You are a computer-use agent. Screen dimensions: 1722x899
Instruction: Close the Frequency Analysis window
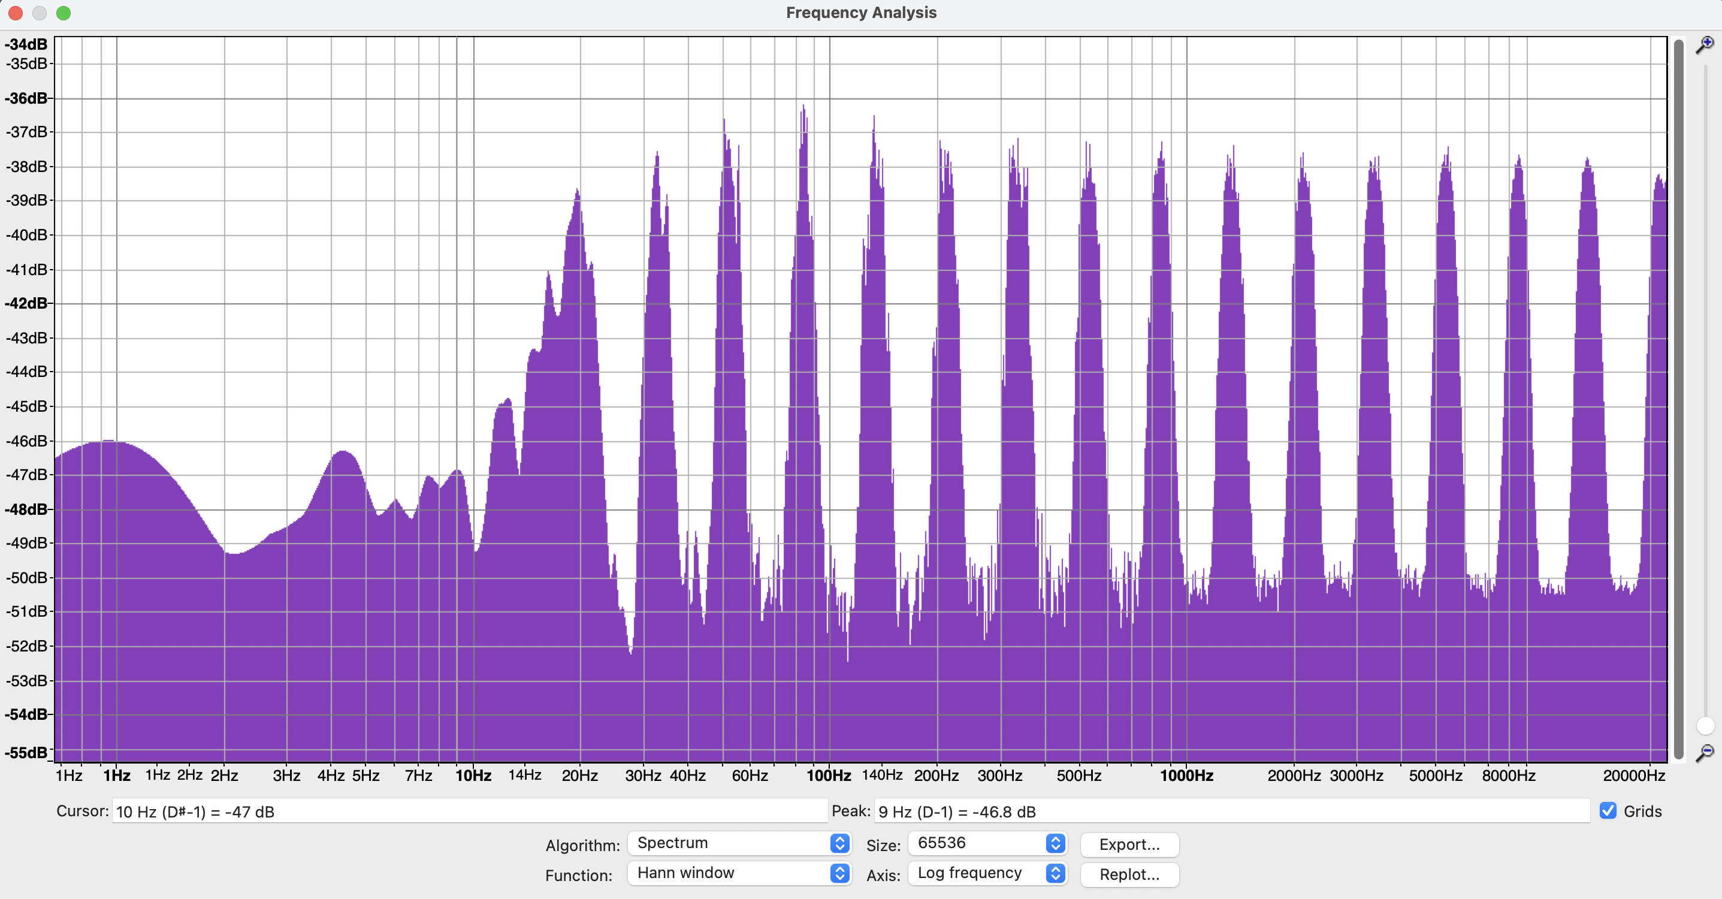click(16, 13)
